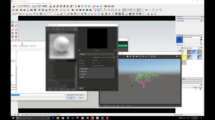
Task: Click the Materials home icon
Action: click(182, 48)
